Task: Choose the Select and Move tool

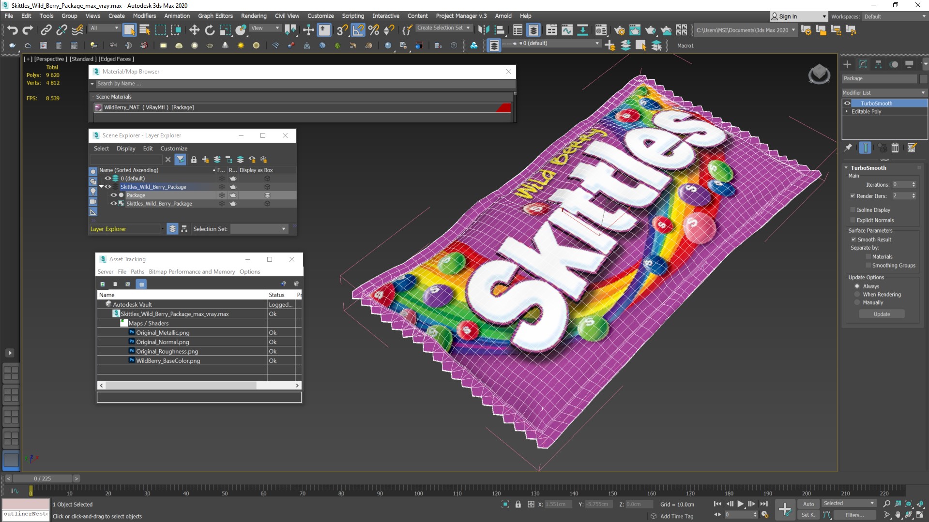Action: tap(194, 30)
